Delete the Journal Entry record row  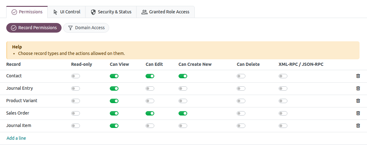(x=358, y=88)
